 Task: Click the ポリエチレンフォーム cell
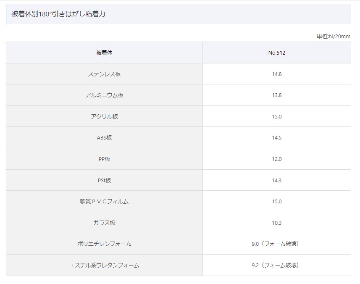104,244
